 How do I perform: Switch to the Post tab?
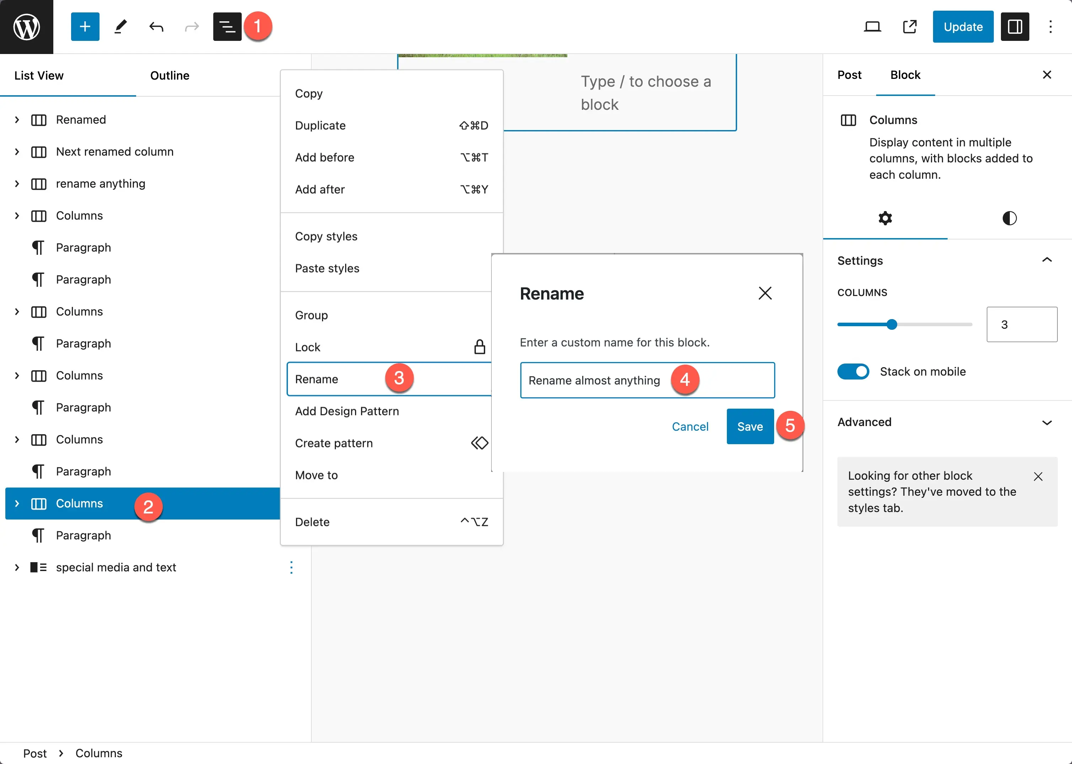tap(849, 75)
